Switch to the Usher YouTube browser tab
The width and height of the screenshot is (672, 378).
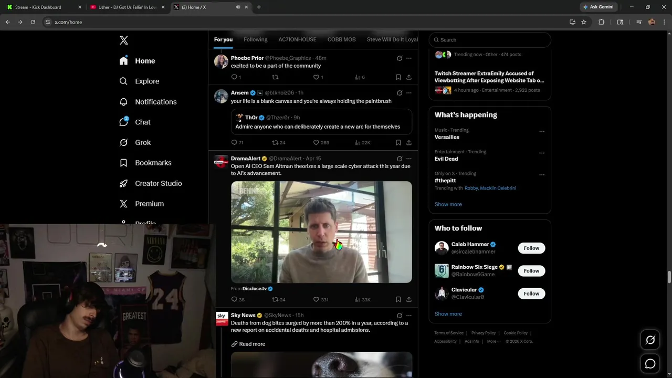click(x=127, y=7)
